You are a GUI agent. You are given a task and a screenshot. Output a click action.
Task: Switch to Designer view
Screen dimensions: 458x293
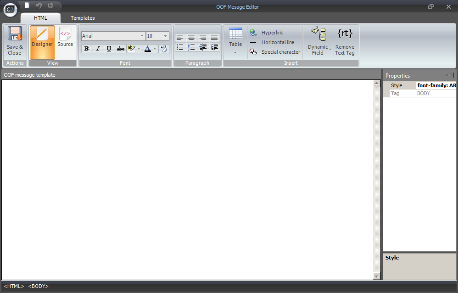42,42
